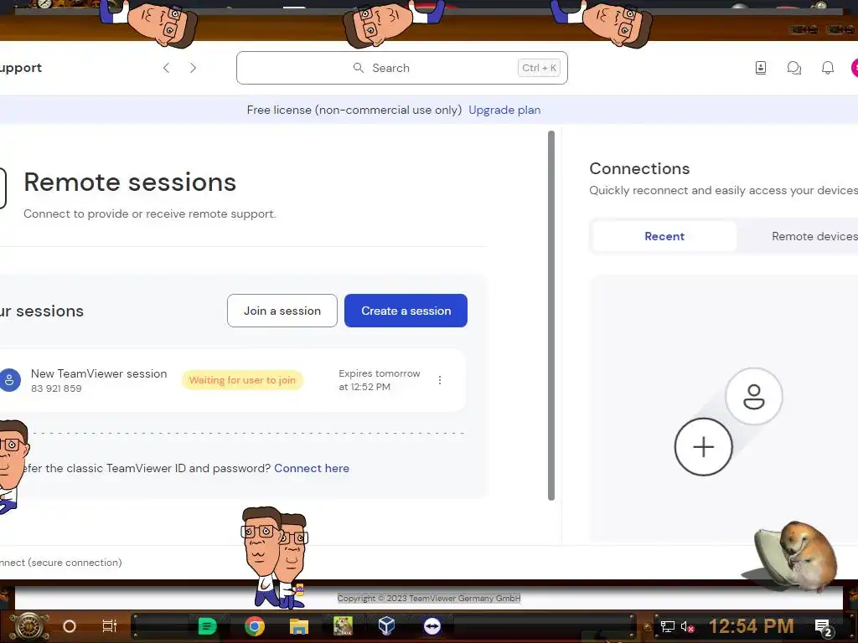
Task: Open the Box cat-image taskbar app
Action: tap(343, 626)
